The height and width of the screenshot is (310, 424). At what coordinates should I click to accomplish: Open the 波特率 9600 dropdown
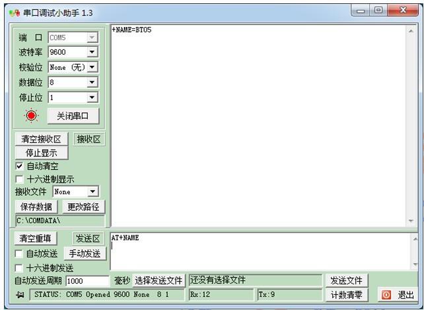(92, 52)
